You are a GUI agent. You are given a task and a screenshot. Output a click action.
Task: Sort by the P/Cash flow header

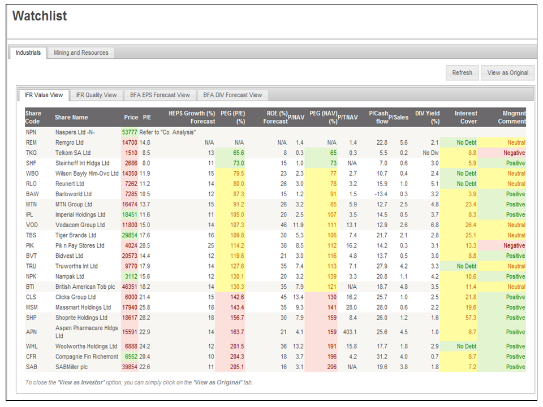pos(378,118)
